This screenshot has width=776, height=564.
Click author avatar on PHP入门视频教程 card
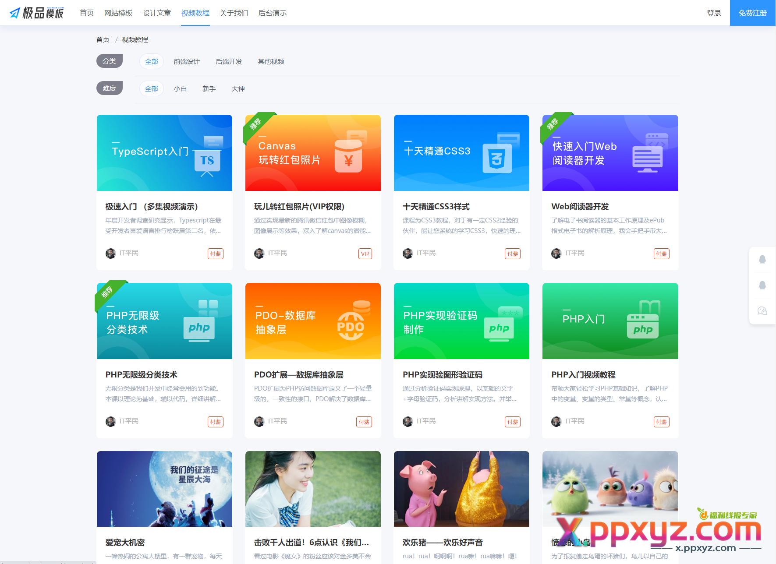(x=556, y=422)
